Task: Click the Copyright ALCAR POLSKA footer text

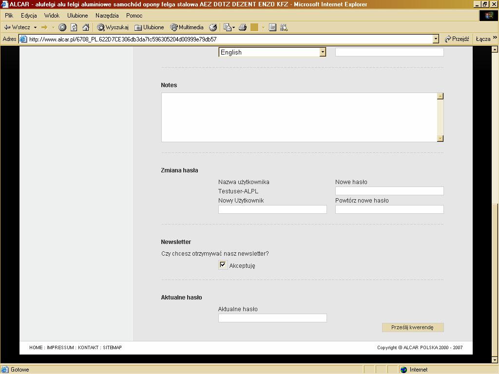Action: [x=420, y=348]
